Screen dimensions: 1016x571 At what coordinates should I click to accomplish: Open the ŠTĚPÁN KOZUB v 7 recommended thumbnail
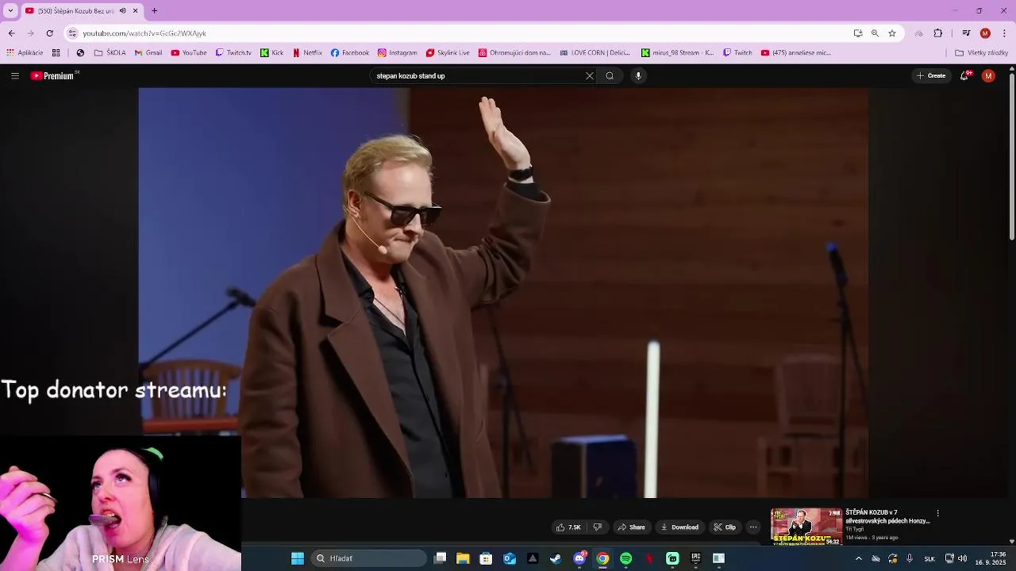coord(806,527)
